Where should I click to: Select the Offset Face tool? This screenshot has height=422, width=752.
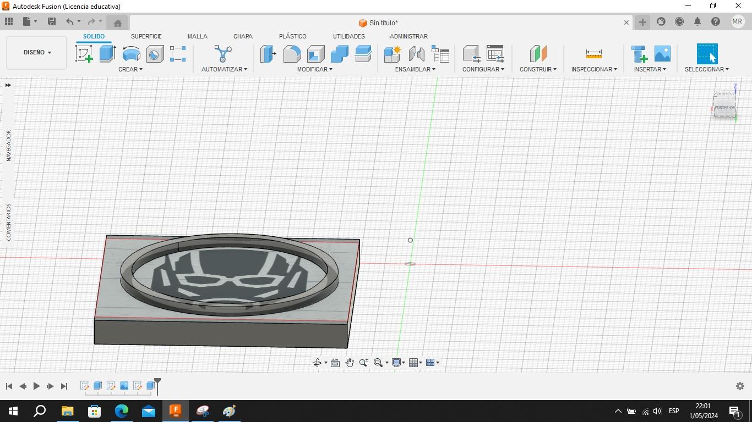click(x=363, y=54)
